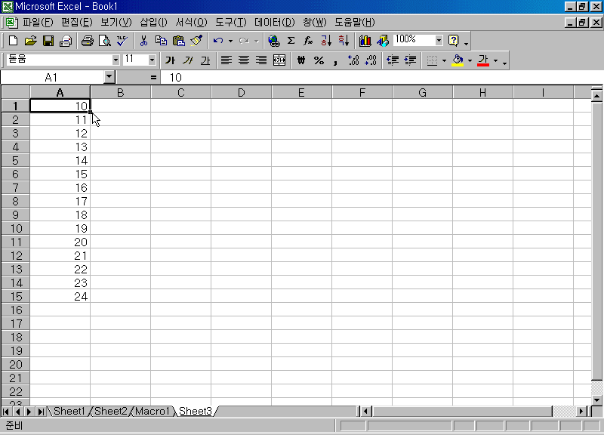Decrease decimal places icon
This screenshot has width=604, height=435.
pyautogui.click(x=371, y=60)
